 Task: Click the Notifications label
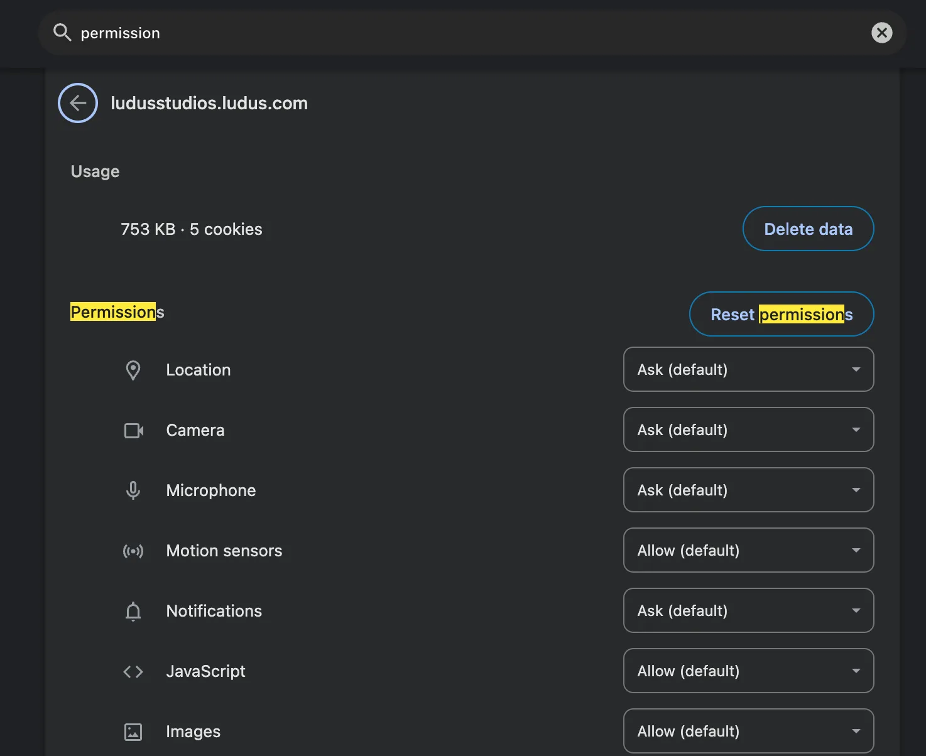[x=214, y=611]
